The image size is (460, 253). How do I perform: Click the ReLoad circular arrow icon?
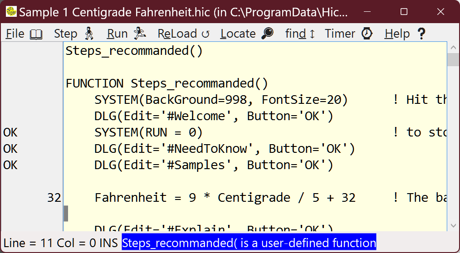(205, 34)
